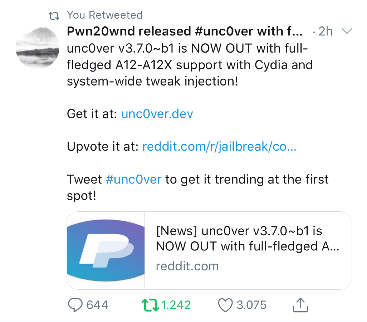Click the reddit.com domain in link card
The width and height of the screenshot is (367, 322).
(187, 266)
